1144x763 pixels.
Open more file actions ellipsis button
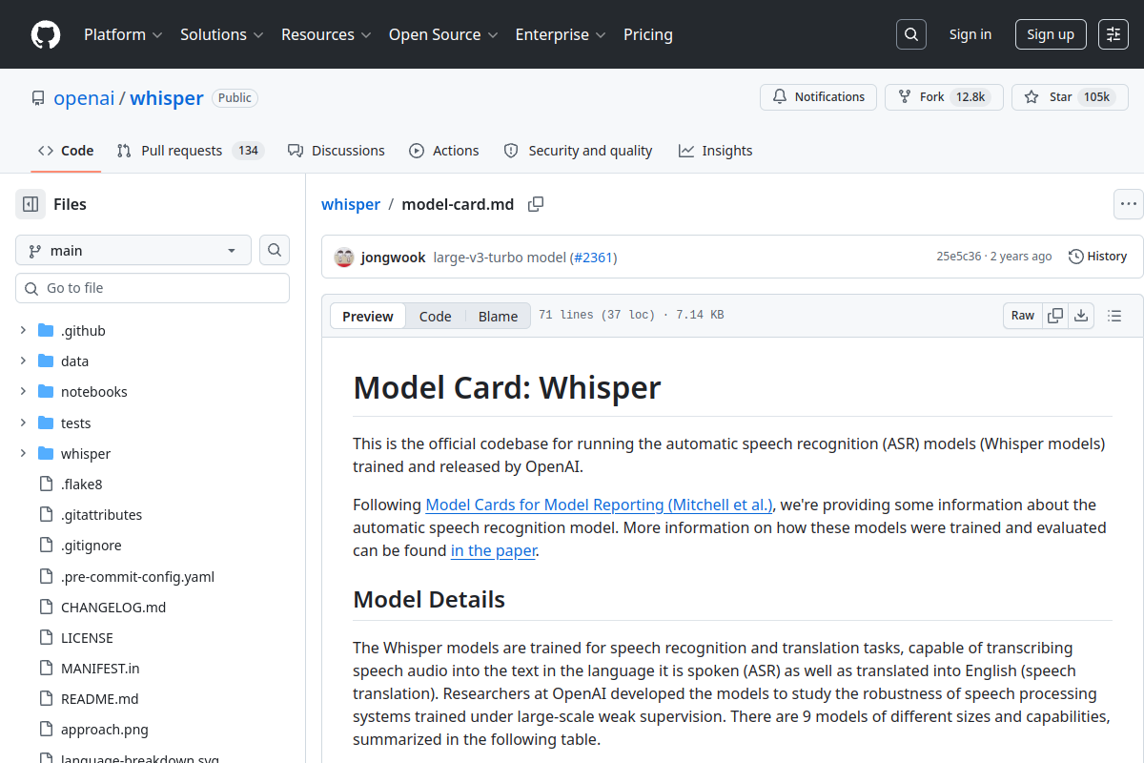click(x=1129, y=204)
